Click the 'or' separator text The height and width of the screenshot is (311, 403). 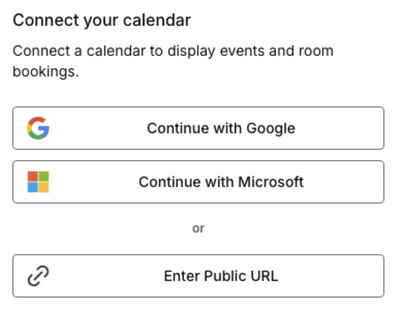198,228
